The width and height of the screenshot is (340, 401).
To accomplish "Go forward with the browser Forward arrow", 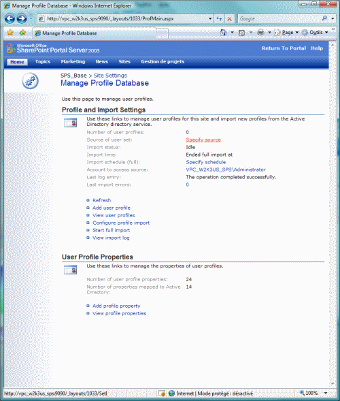I will (x=22, y=18).
